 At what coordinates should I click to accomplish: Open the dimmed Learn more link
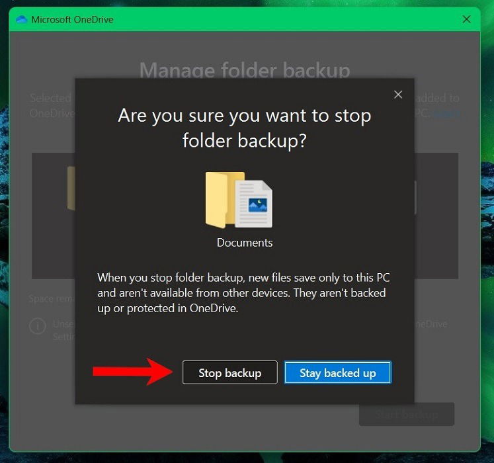point(446,113)
